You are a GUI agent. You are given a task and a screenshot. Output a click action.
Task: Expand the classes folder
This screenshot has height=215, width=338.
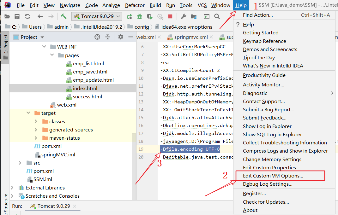pyautogui.click(x=36, y=121)
